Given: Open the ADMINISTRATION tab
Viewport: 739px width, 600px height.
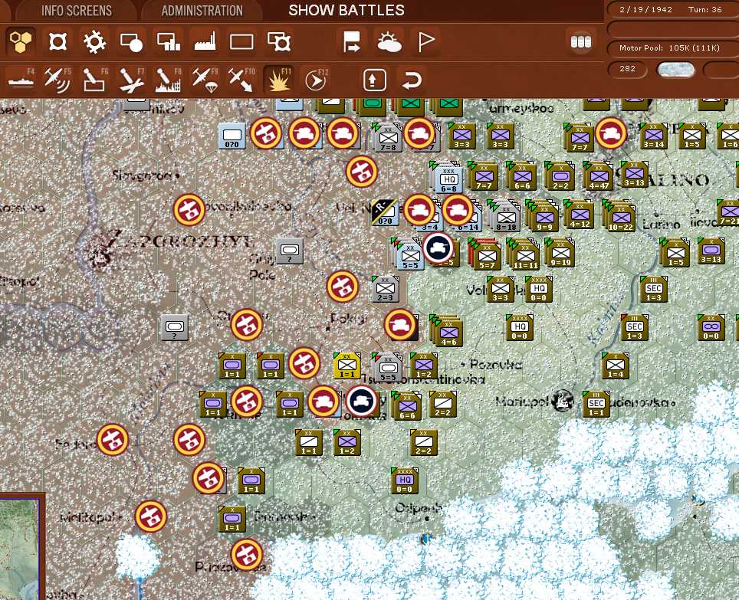Looking at the screenshot, I should (202, 11).
